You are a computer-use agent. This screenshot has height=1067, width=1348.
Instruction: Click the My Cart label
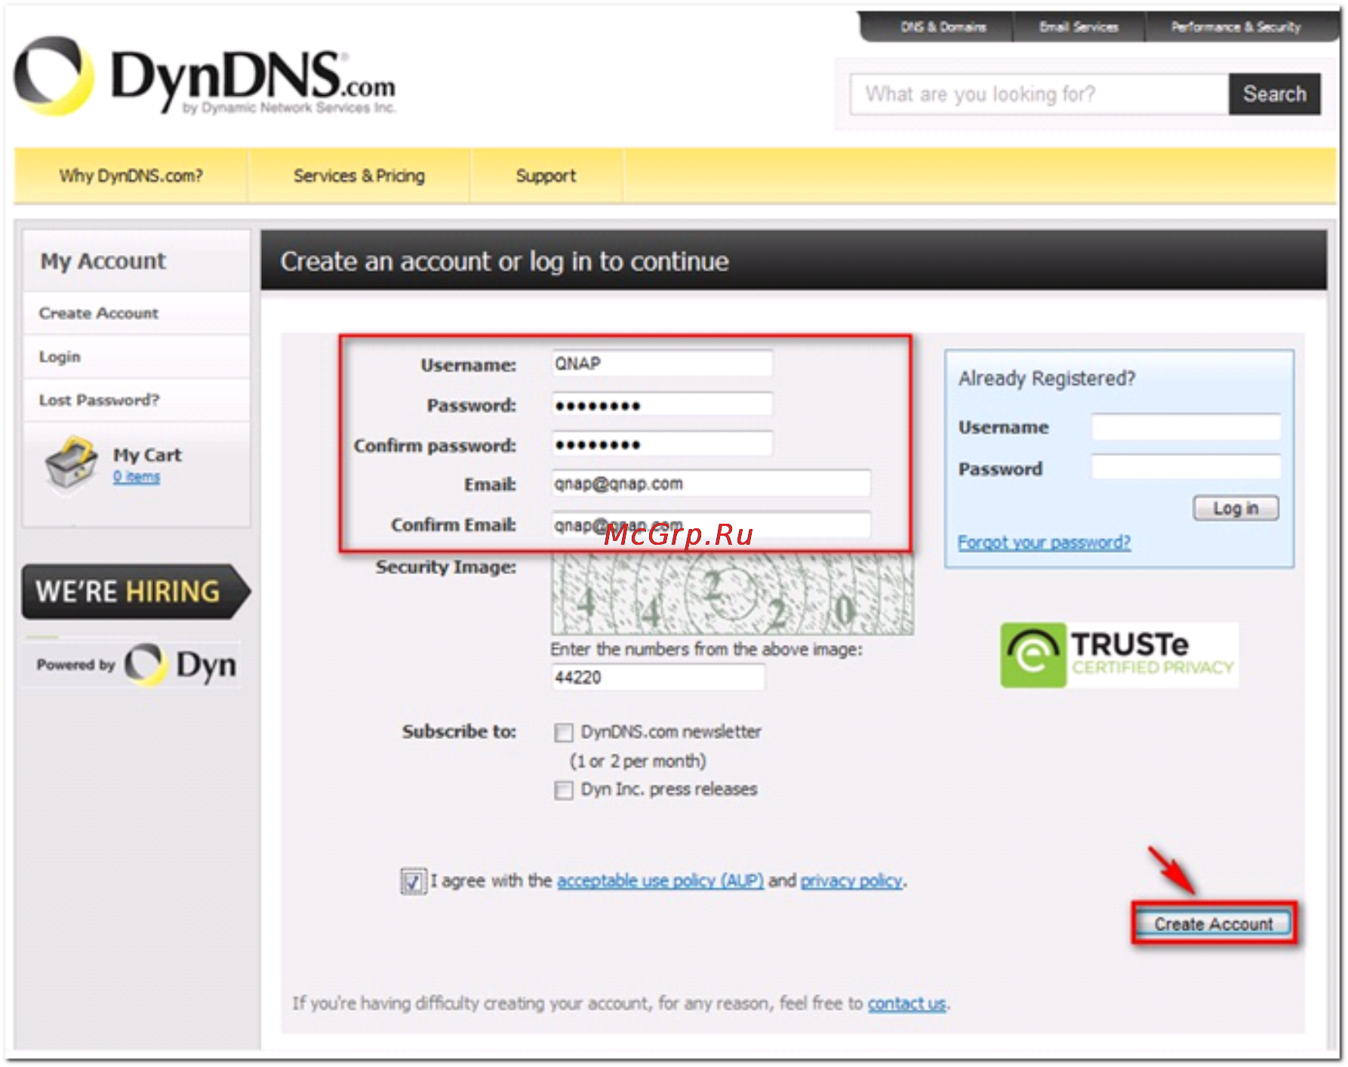point(147,455)
